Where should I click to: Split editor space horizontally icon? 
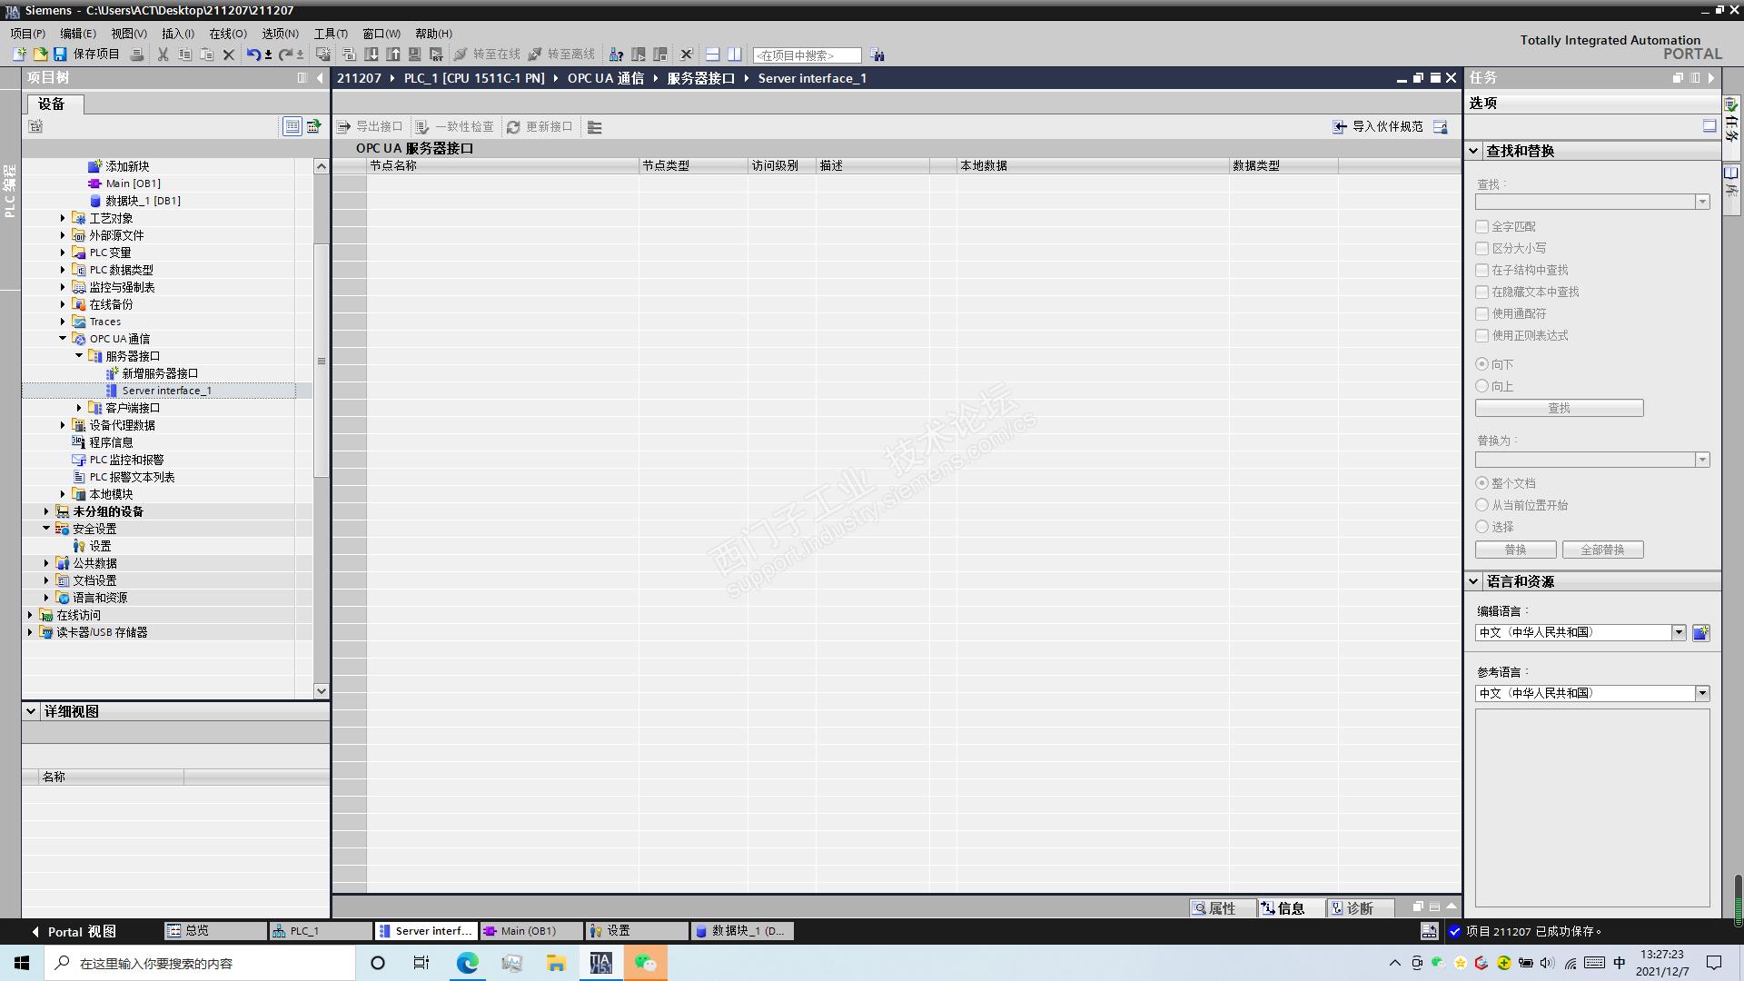click(x=713, y=54)
